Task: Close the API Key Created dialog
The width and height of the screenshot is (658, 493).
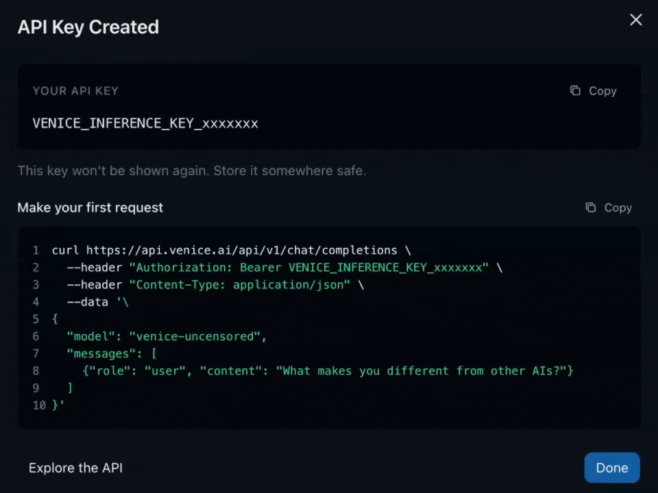Action: pyautogui.click(x=636, y=20)
